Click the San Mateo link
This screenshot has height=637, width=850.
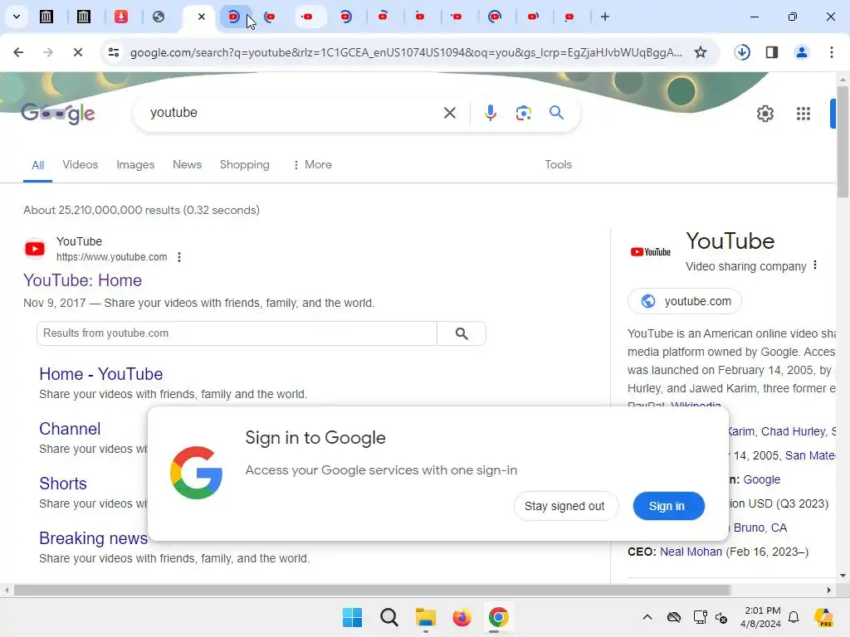(x=810, y=455)
